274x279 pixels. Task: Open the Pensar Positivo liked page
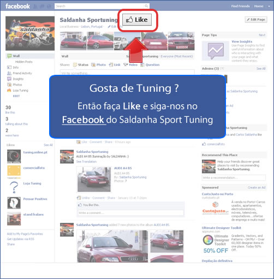35,199
